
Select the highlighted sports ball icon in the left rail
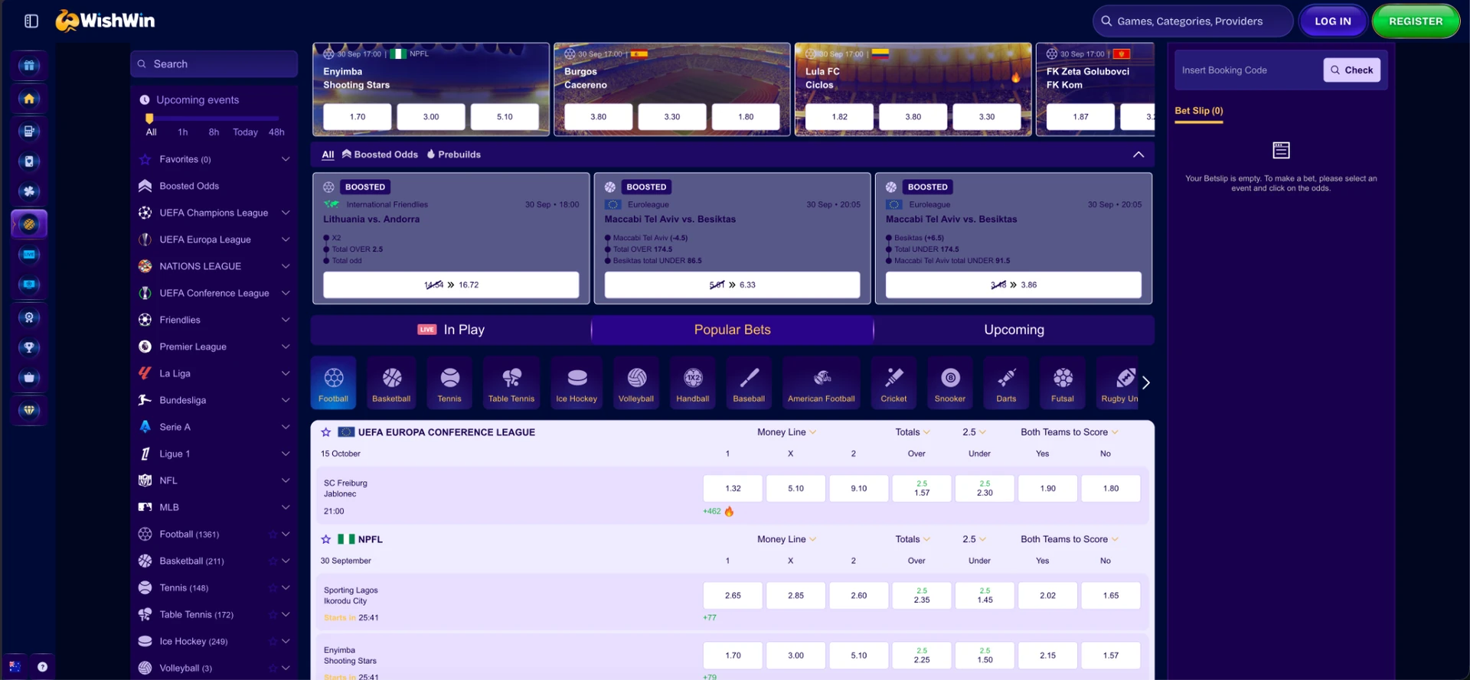click(29, 224)
